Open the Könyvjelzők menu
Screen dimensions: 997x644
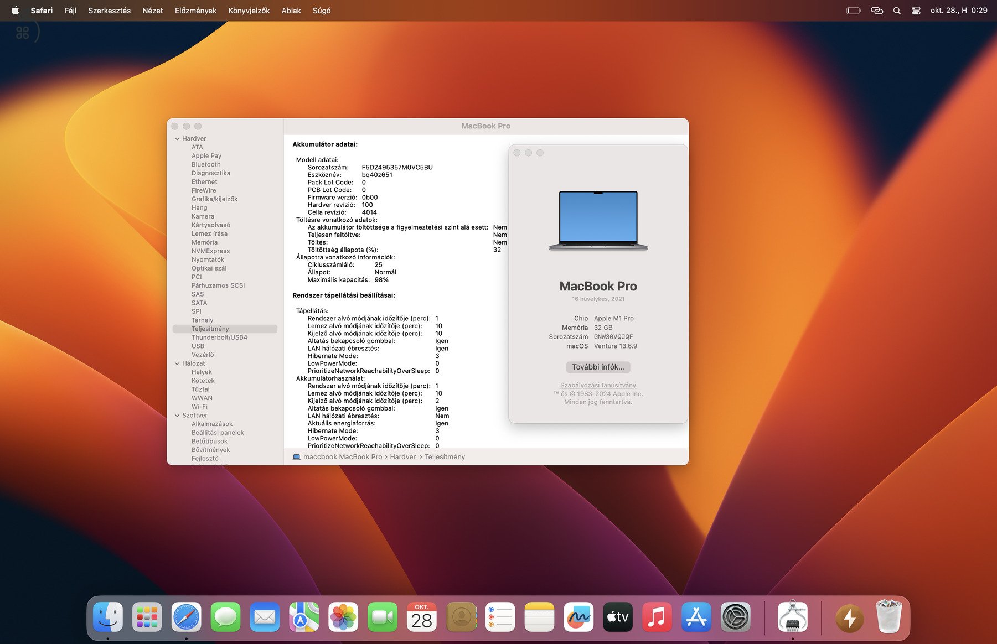[x=249, y=11]
